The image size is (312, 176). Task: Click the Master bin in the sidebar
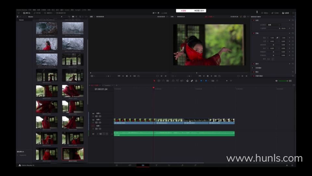21,20
